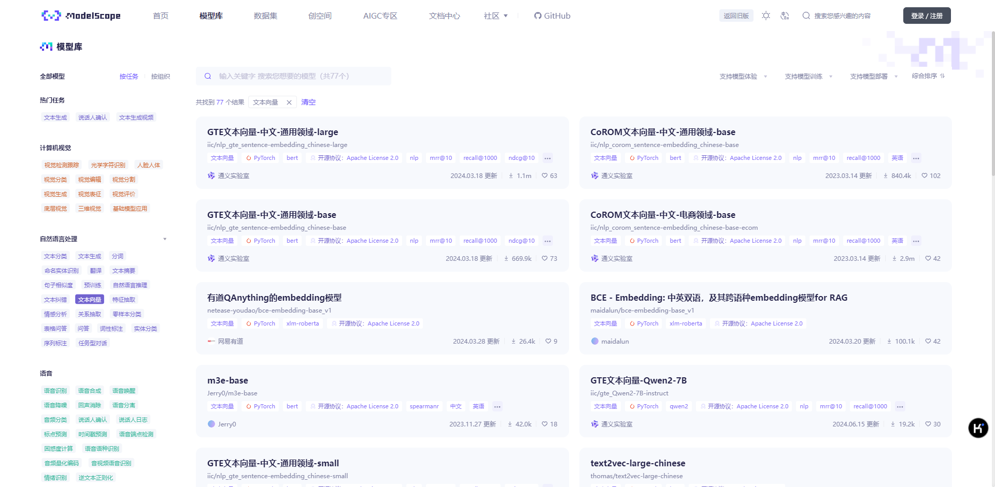
Task: Select the 命名实体识别 task filter
Action: coord(62,271)
